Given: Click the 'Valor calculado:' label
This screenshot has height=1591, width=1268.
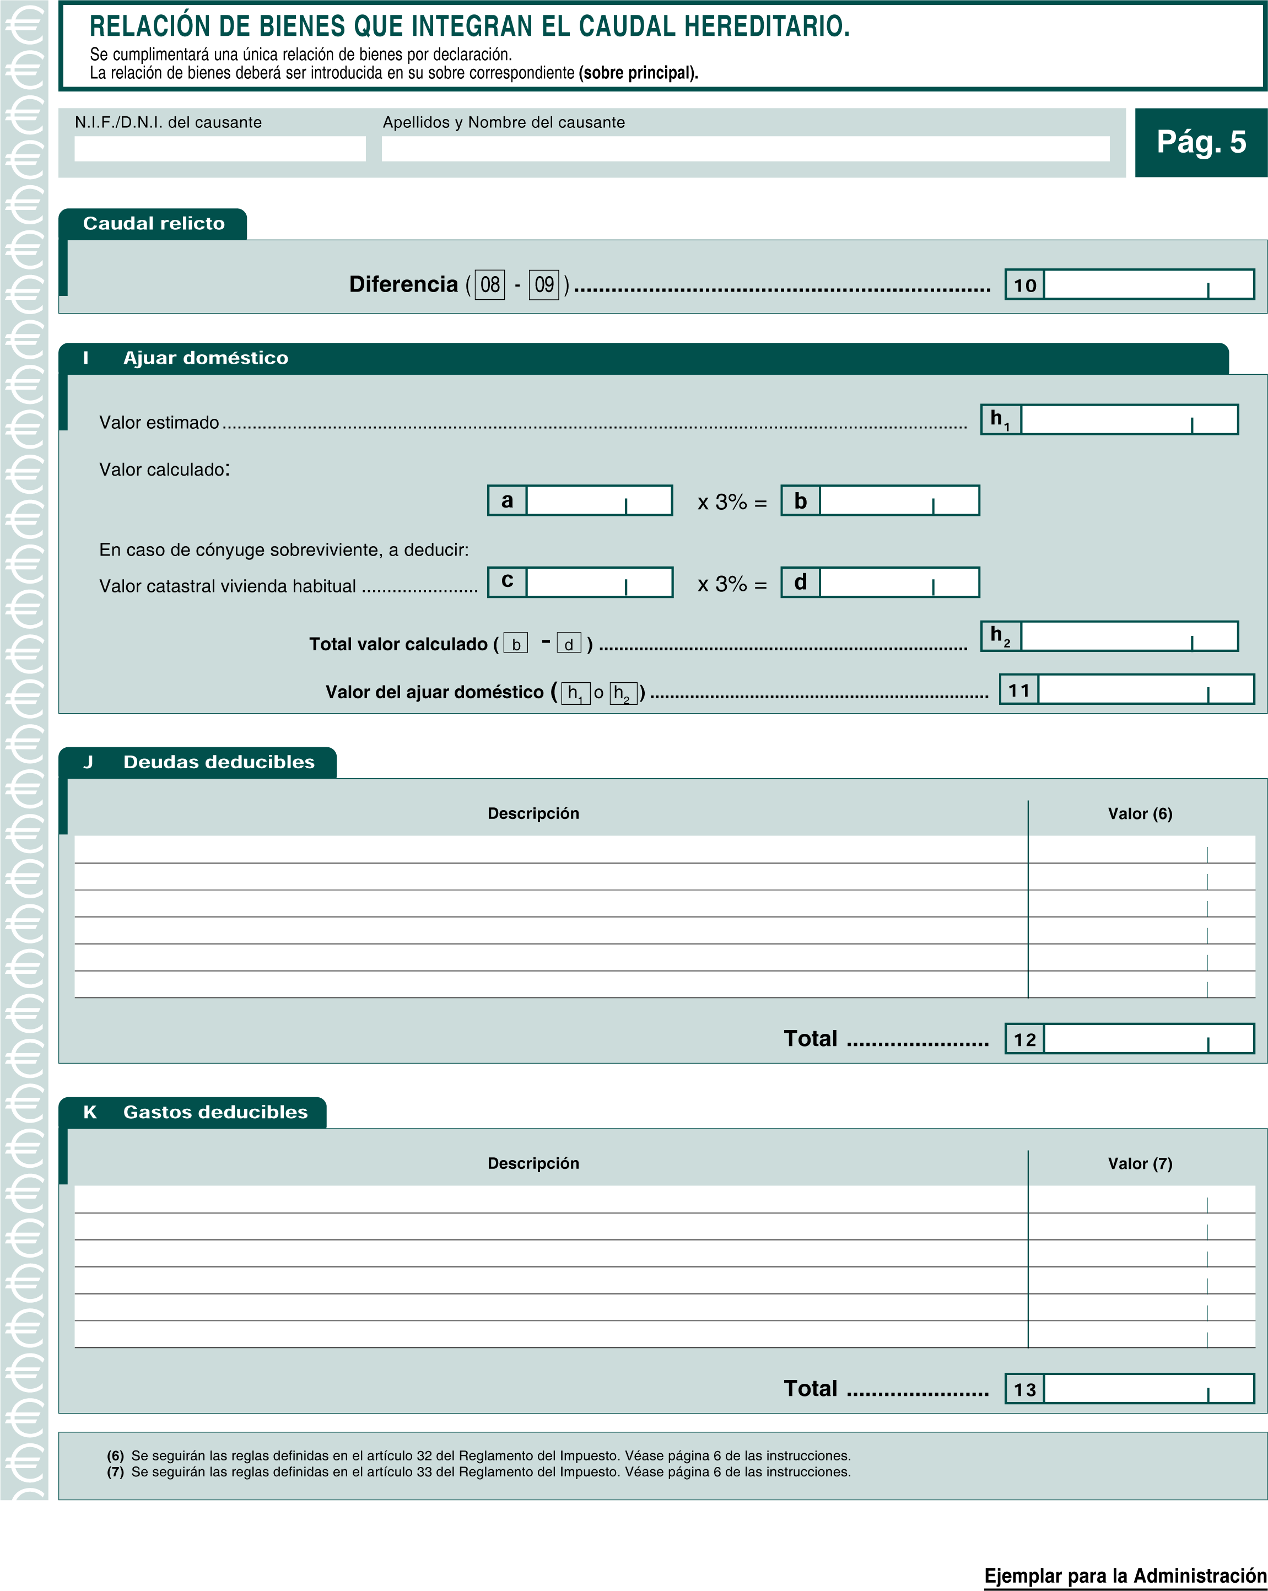Looking at the screenshot, I should (x=165, y=470).
